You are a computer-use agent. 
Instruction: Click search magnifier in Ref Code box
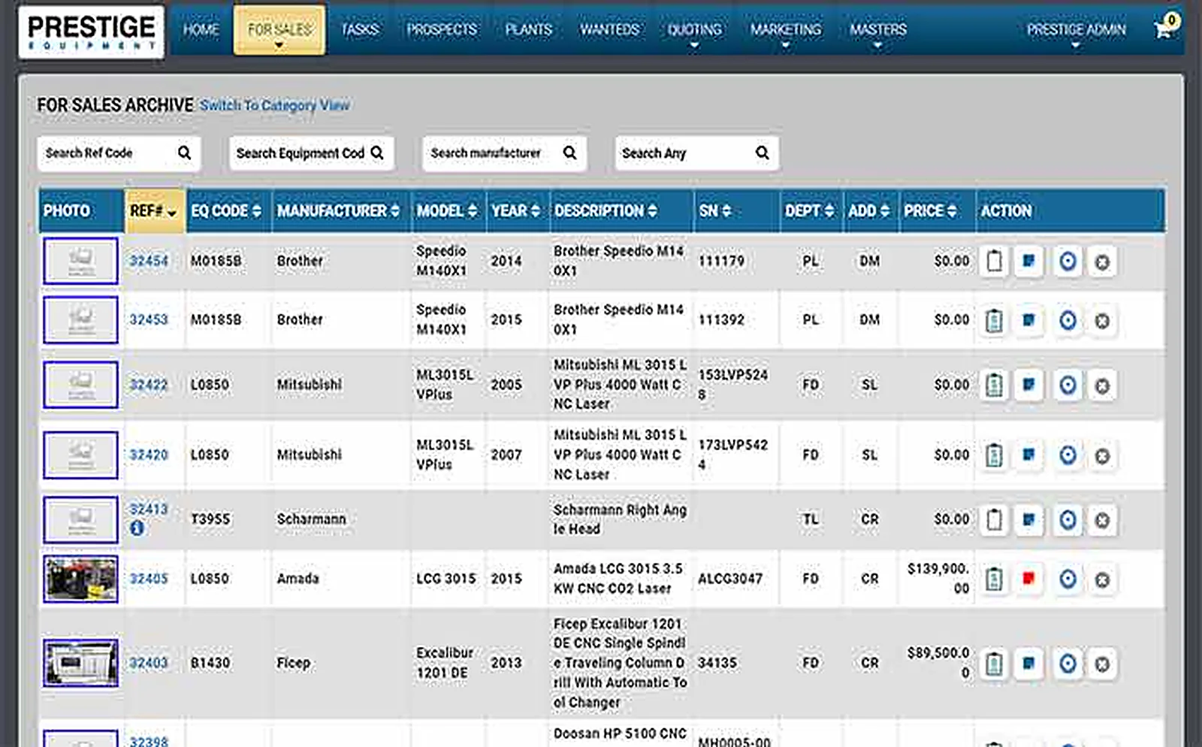[184, 153]
